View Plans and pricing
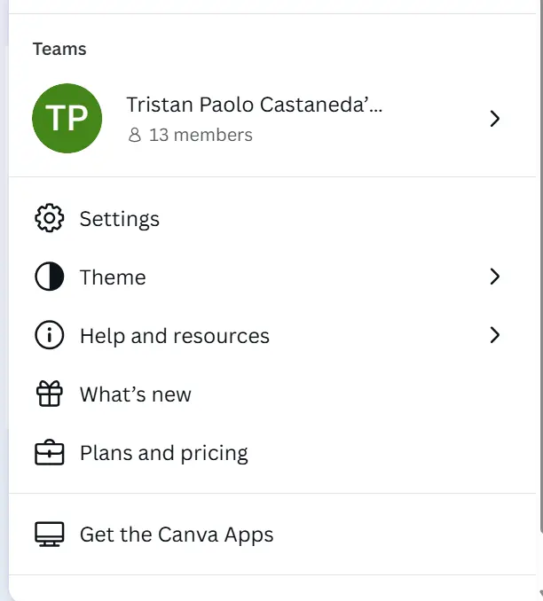 (x=272, y=453)
